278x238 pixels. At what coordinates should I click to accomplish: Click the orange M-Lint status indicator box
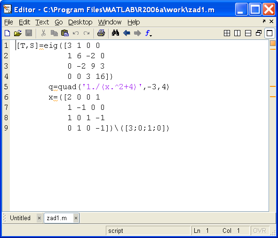click(x=273, y=43)
